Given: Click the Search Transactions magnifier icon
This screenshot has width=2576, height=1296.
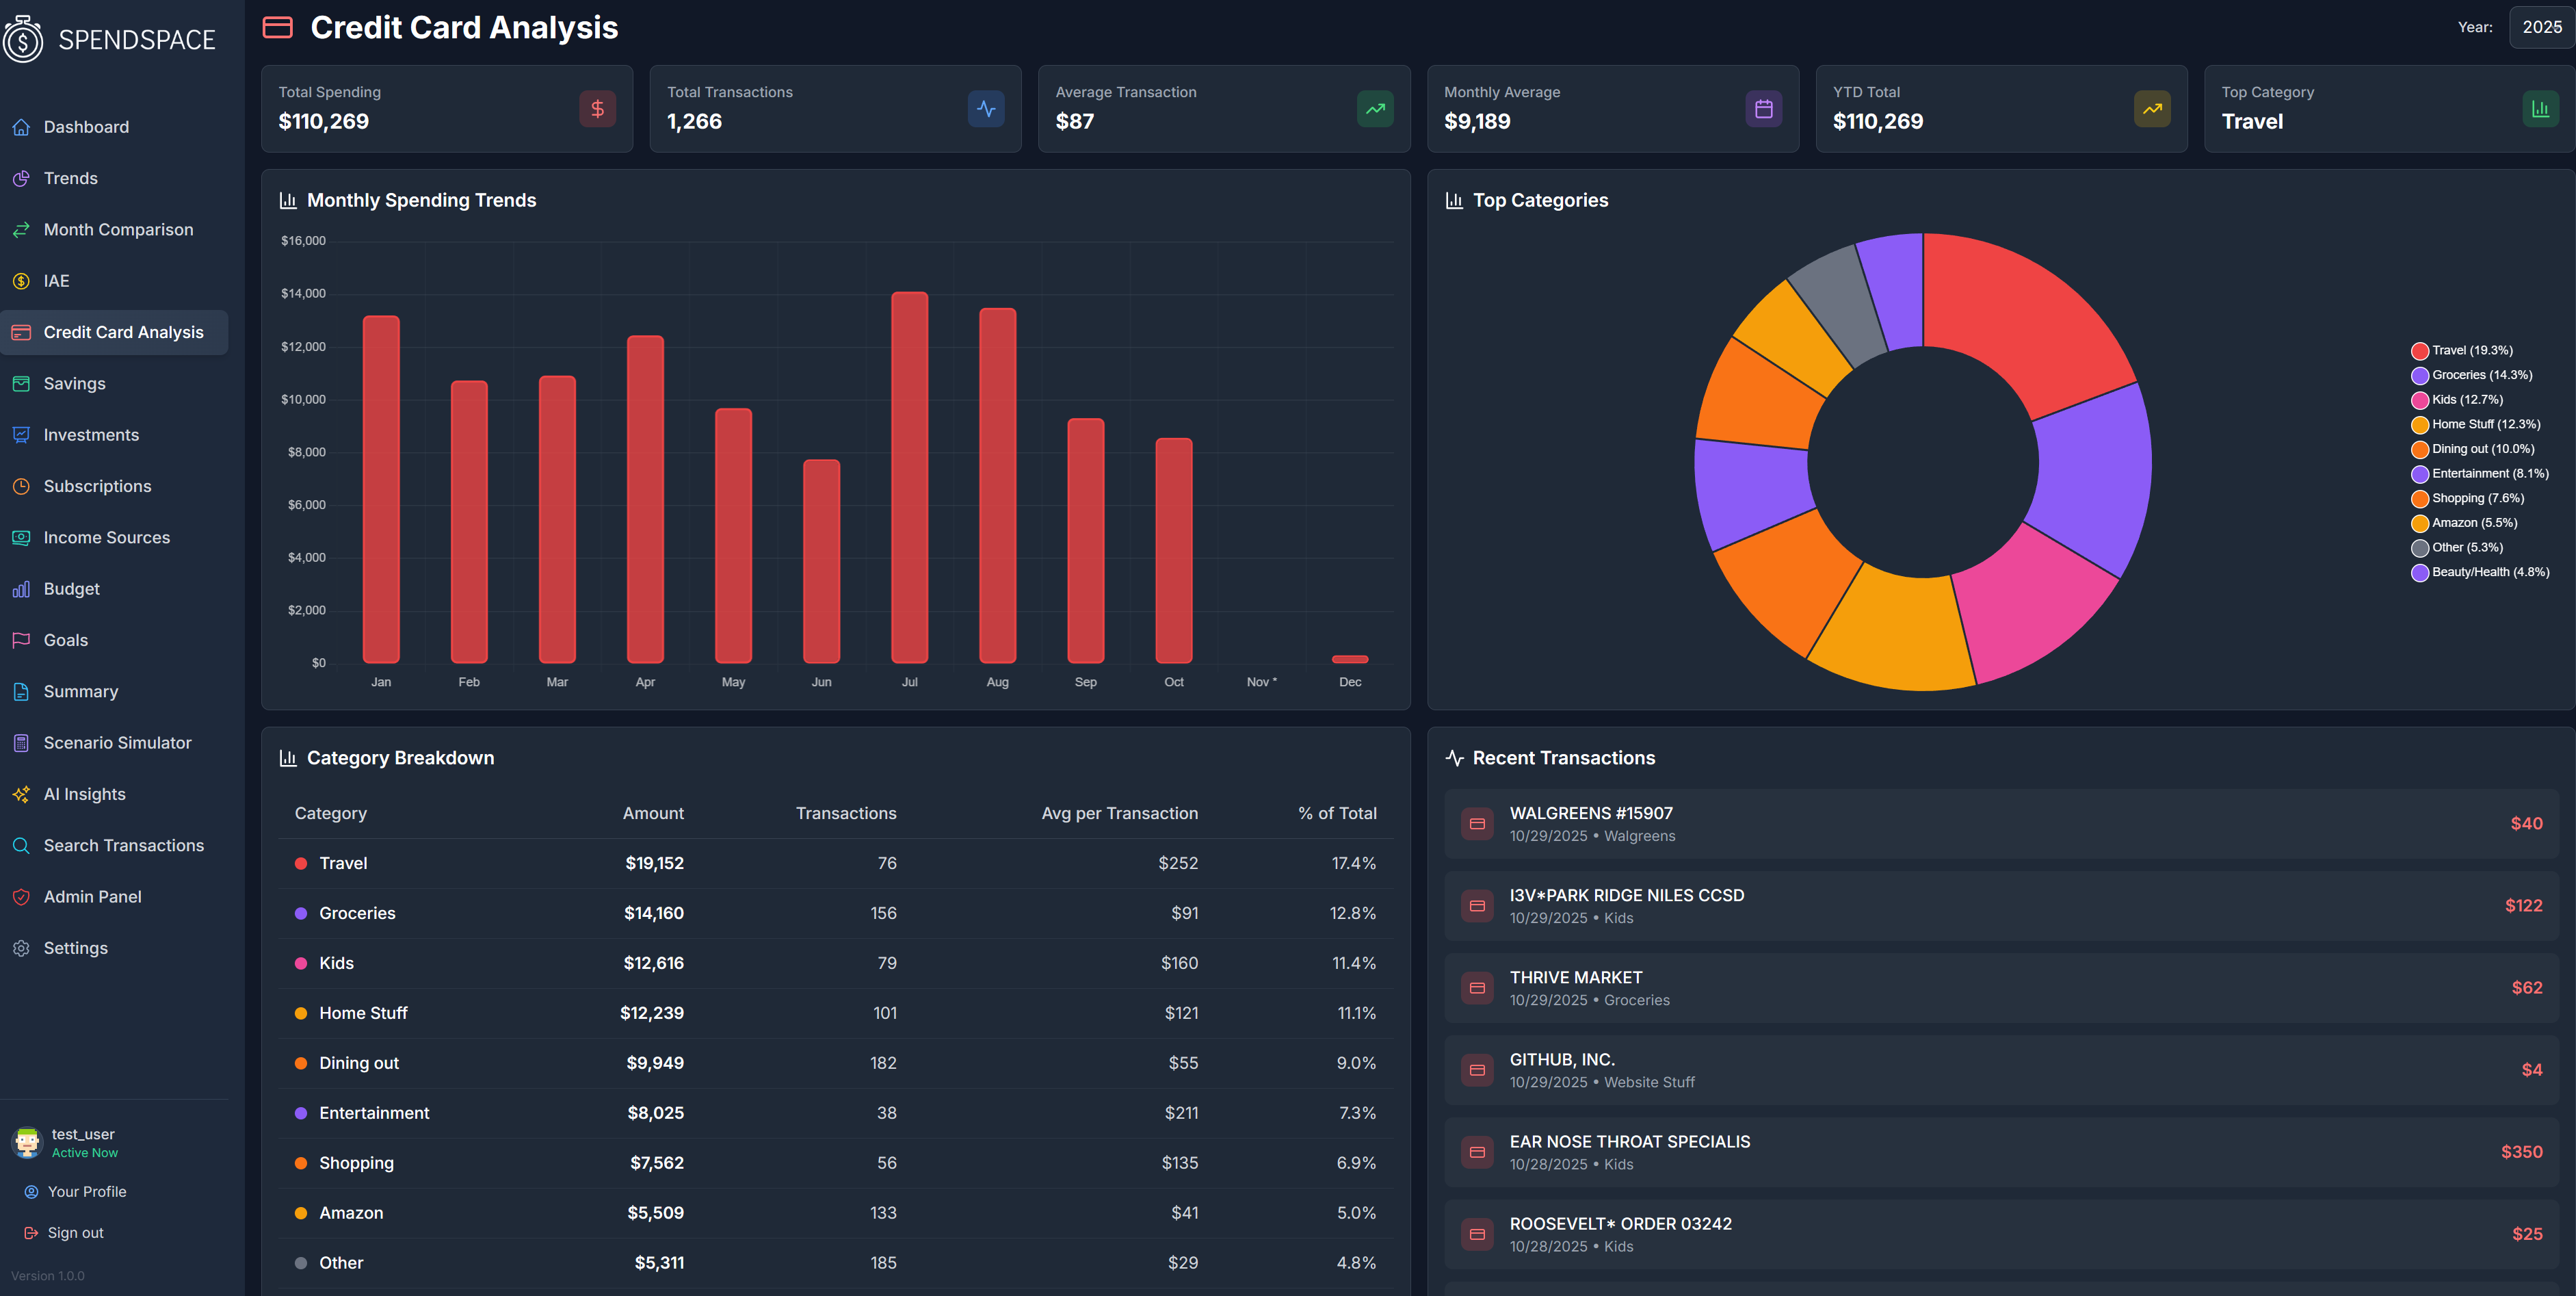Looking at the screenshot, I should [22, 845].
